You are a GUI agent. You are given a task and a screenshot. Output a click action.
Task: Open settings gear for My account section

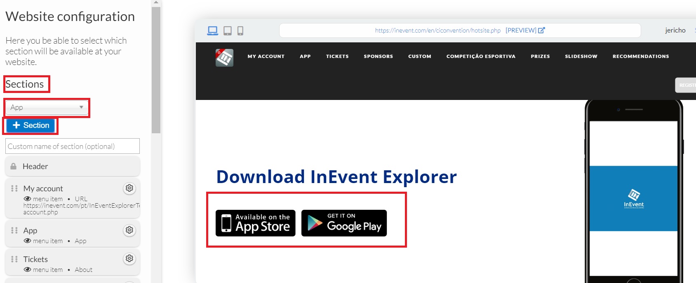(x=129, y=188)
